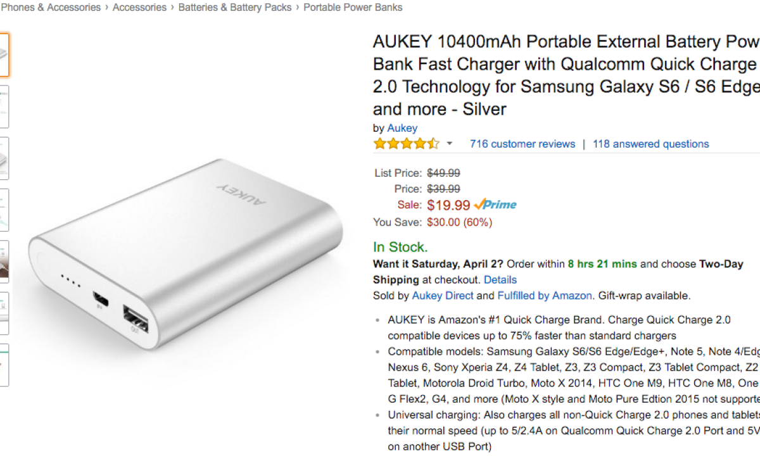
Task: Go to Batteries & Battery Packs breadcrumb
Action: (x=235, y=8)
